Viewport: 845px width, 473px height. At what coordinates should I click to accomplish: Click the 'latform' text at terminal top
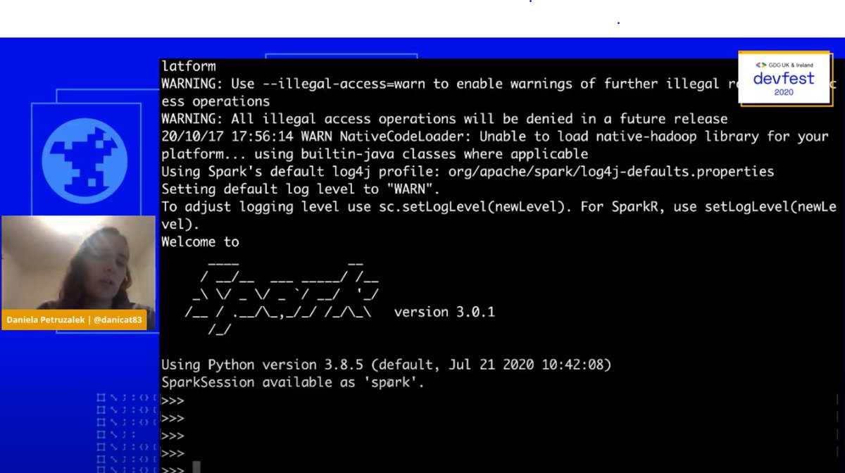click(189, 66)
